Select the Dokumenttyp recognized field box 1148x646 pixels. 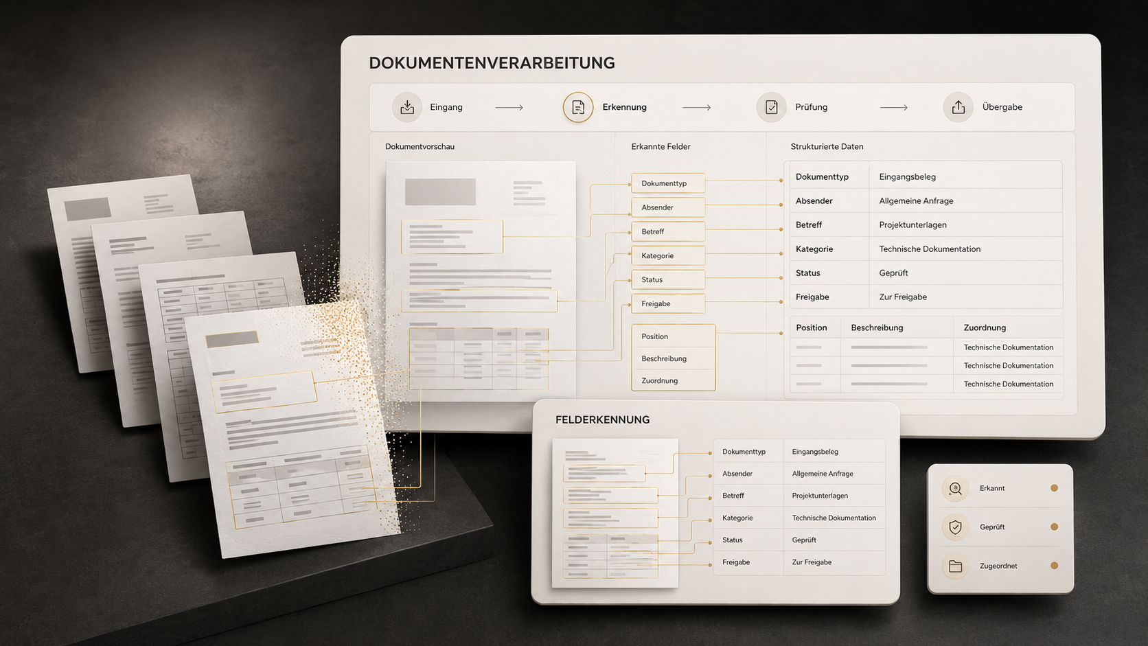pyautogui.click(x=668, y=183)
